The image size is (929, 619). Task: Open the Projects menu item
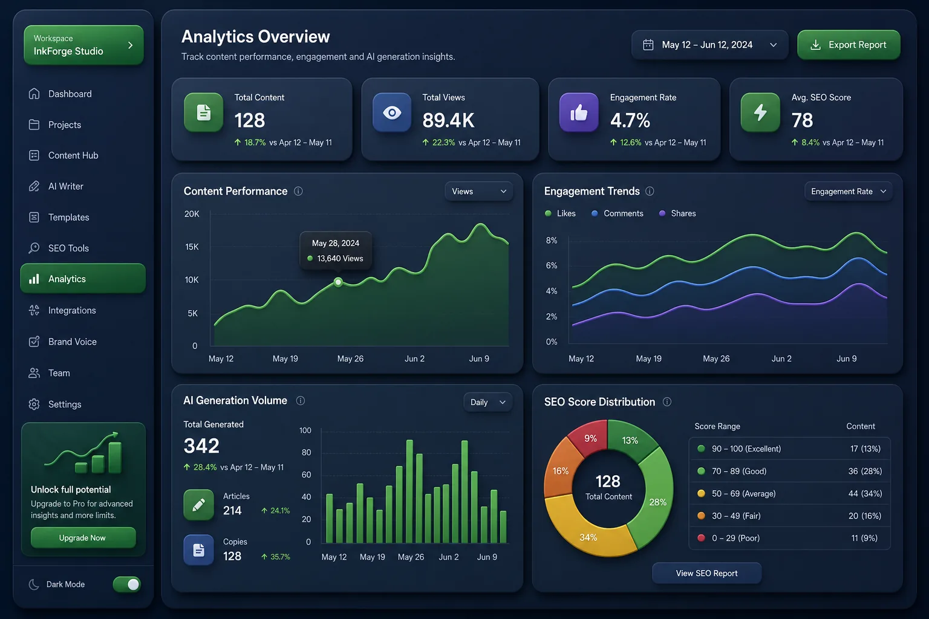click(83, 125)
